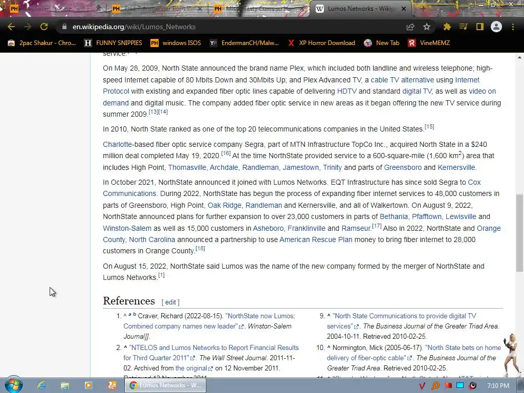This screenshot has height=393, width=524.
Task: Open the Ramseur link
Action: 356,228
